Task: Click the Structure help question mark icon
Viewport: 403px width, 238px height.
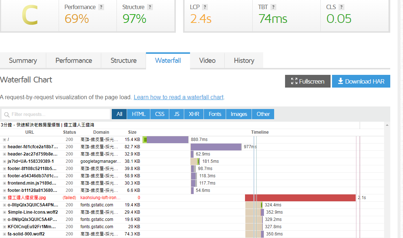Action: [150, 7]
